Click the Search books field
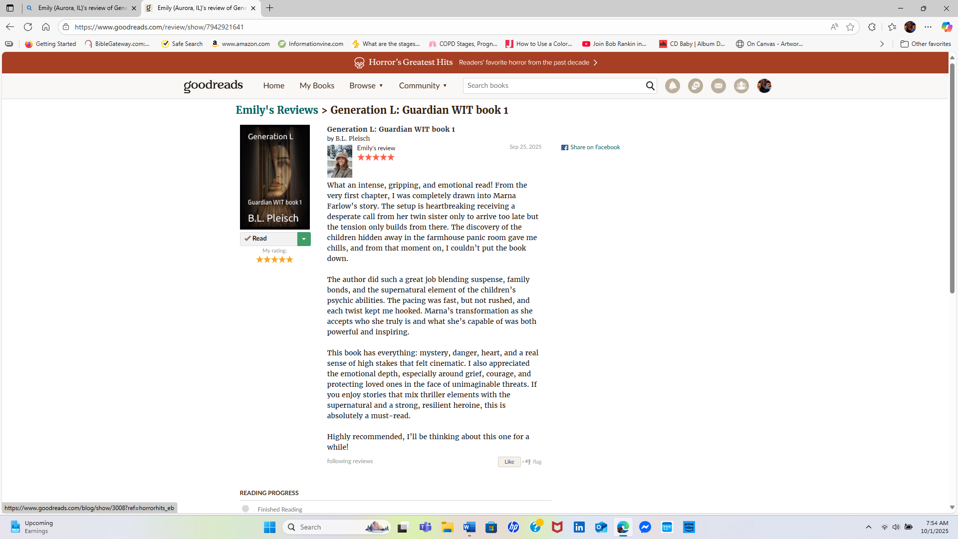 coord(554,86)
